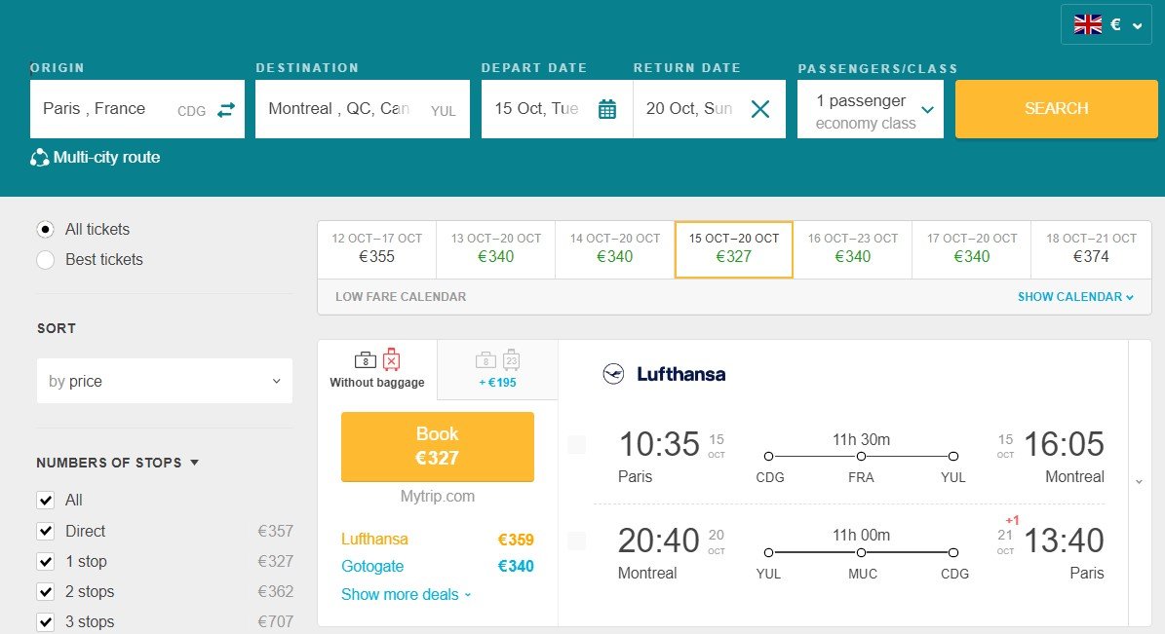
Task: Click the LOW FARE CALENDAR label
Action: pos(401,297)
